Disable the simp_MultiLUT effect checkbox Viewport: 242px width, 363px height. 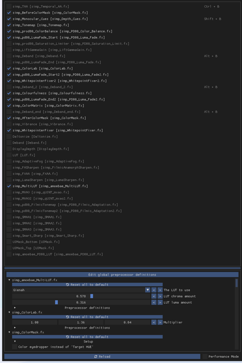(9, 186)
